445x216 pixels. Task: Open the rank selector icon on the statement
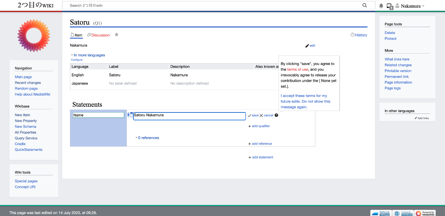(x=128, y=115)
